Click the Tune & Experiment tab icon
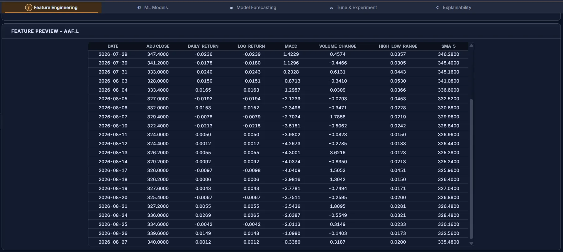 [331, 8]
